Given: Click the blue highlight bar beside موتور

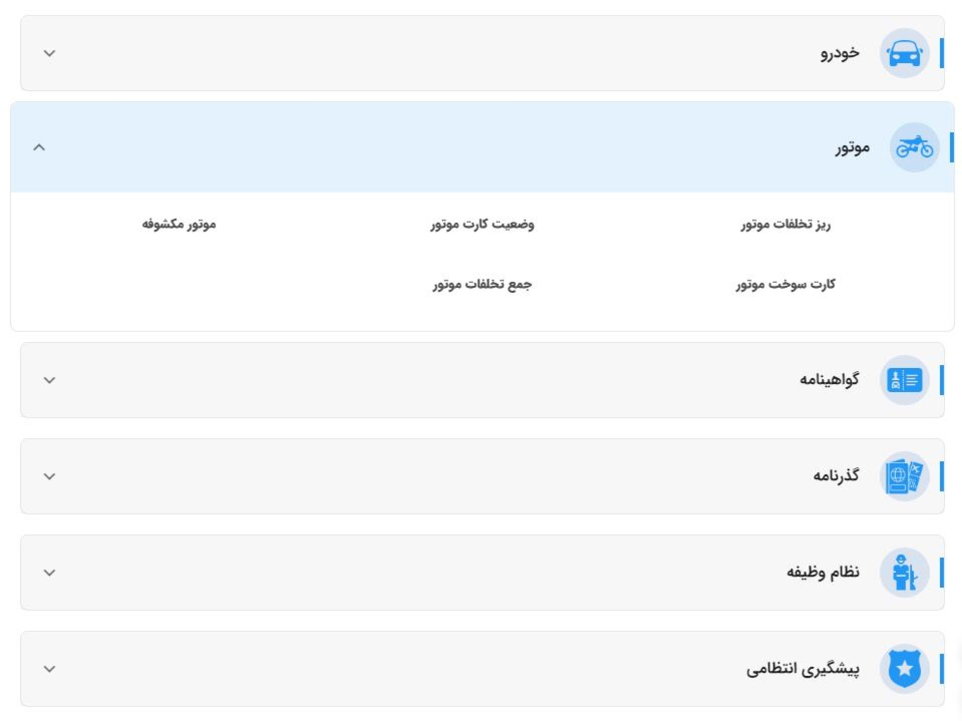Looking at the screenshot, I should point(951,147).
